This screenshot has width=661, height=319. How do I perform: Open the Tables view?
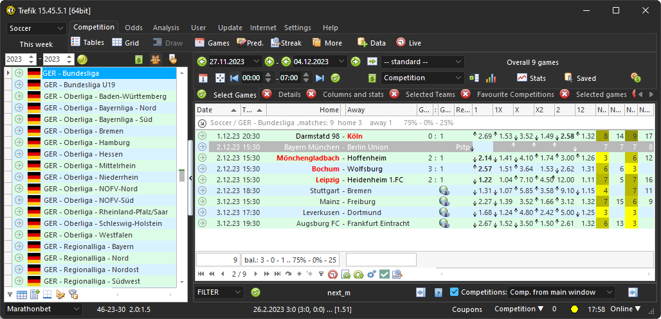[x=87, y=42]
